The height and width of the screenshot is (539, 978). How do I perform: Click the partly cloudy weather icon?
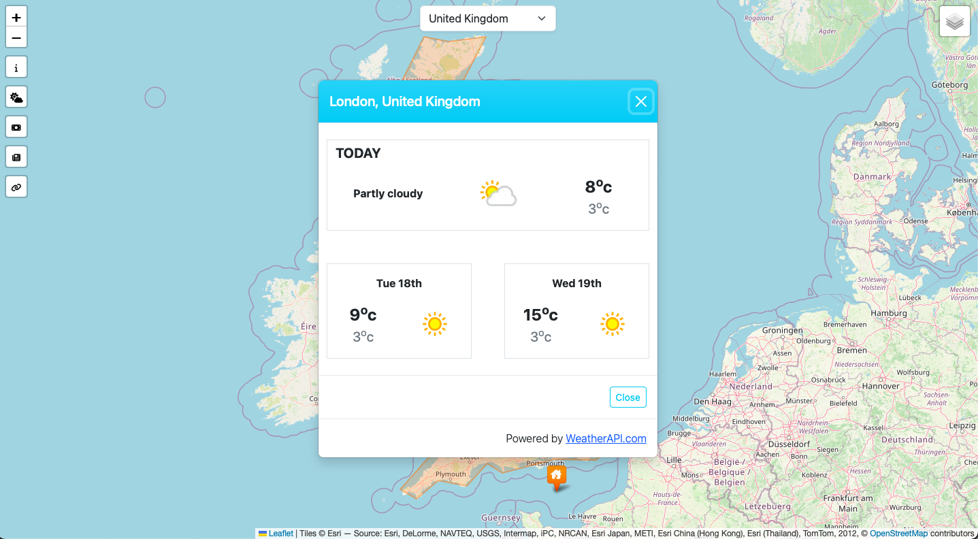pos(498,194)
